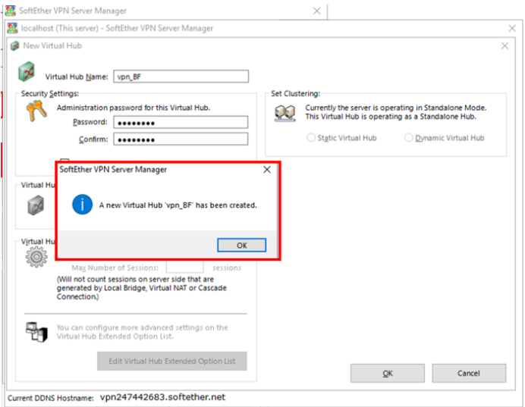This screenshot has width=525, height=407.
Task: Click the Confirm password field
Action: pyautogui.click(x=181, y=139)
